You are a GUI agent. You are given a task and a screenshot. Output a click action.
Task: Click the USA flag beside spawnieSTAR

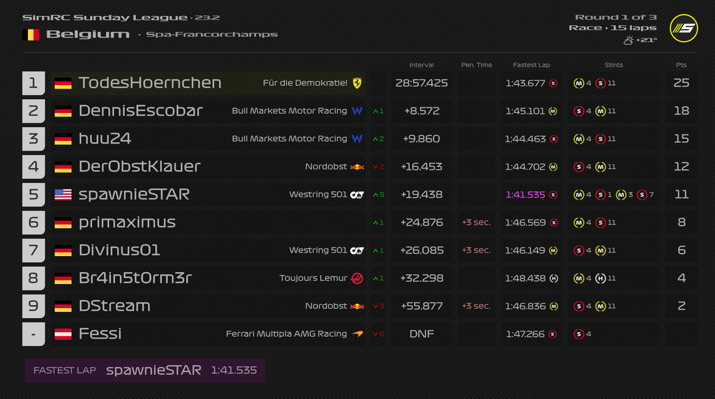63,195
